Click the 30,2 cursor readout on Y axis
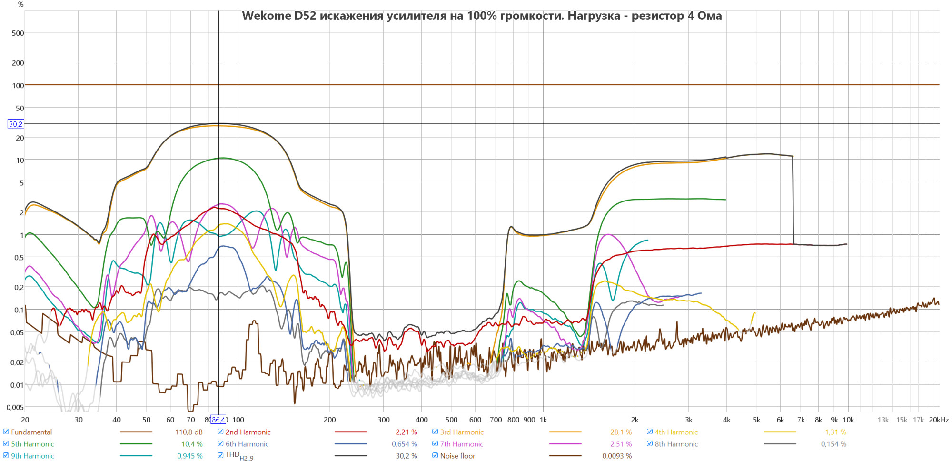952x462 pixels. [x=16, y=124]
